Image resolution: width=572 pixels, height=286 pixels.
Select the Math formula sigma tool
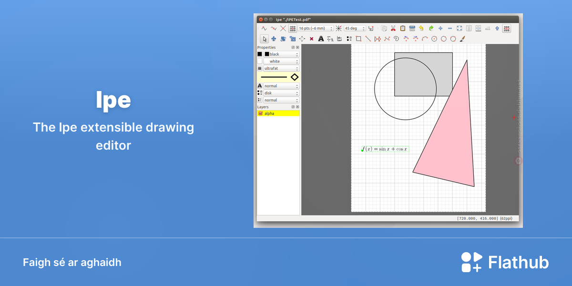point(330,39)
